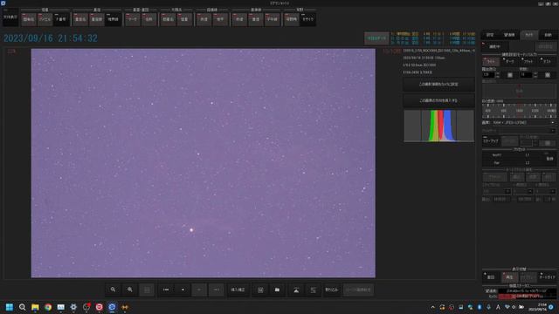
Task: Click 'この画像の方向を導入する' button
Action: pos(438,101)
